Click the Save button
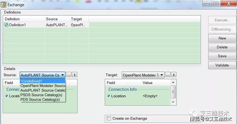Image resolution: width=237 pixels, height=124 pixels. click(x=222, y=56)
